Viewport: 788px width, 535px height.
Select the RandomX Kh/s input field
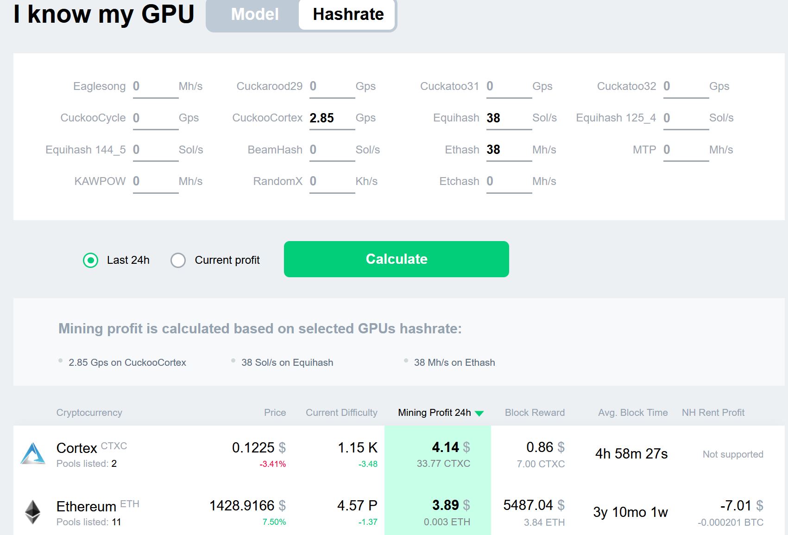tap(331, 181)
